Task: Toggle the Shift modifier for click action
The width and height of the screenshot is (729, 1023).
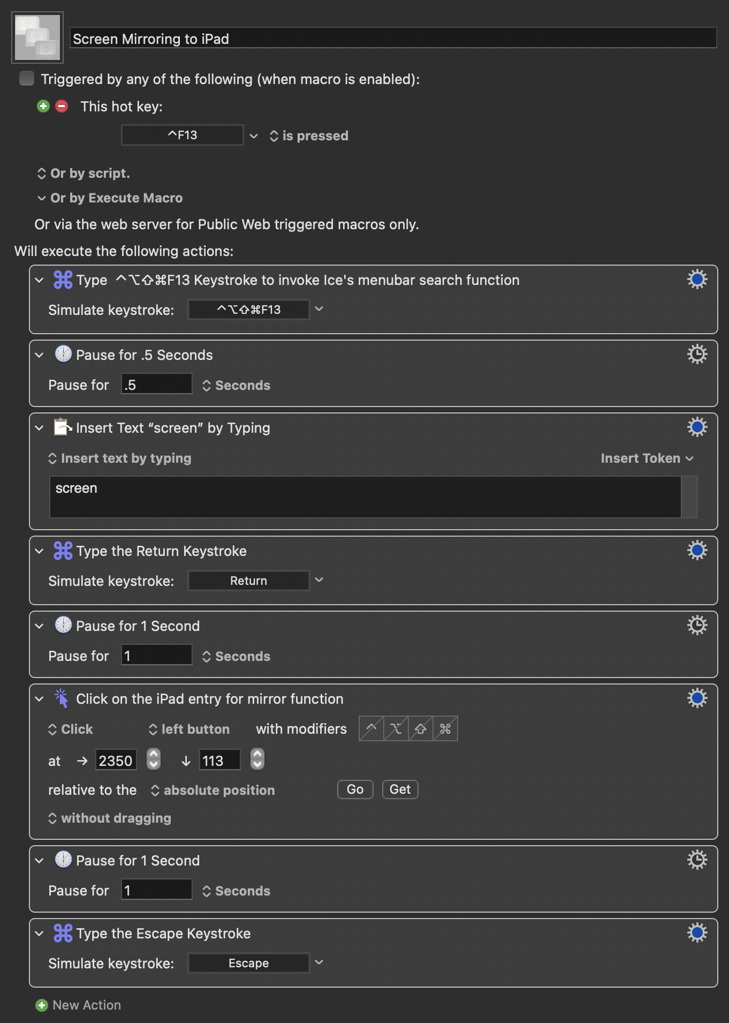Action: tap(421, 729)
